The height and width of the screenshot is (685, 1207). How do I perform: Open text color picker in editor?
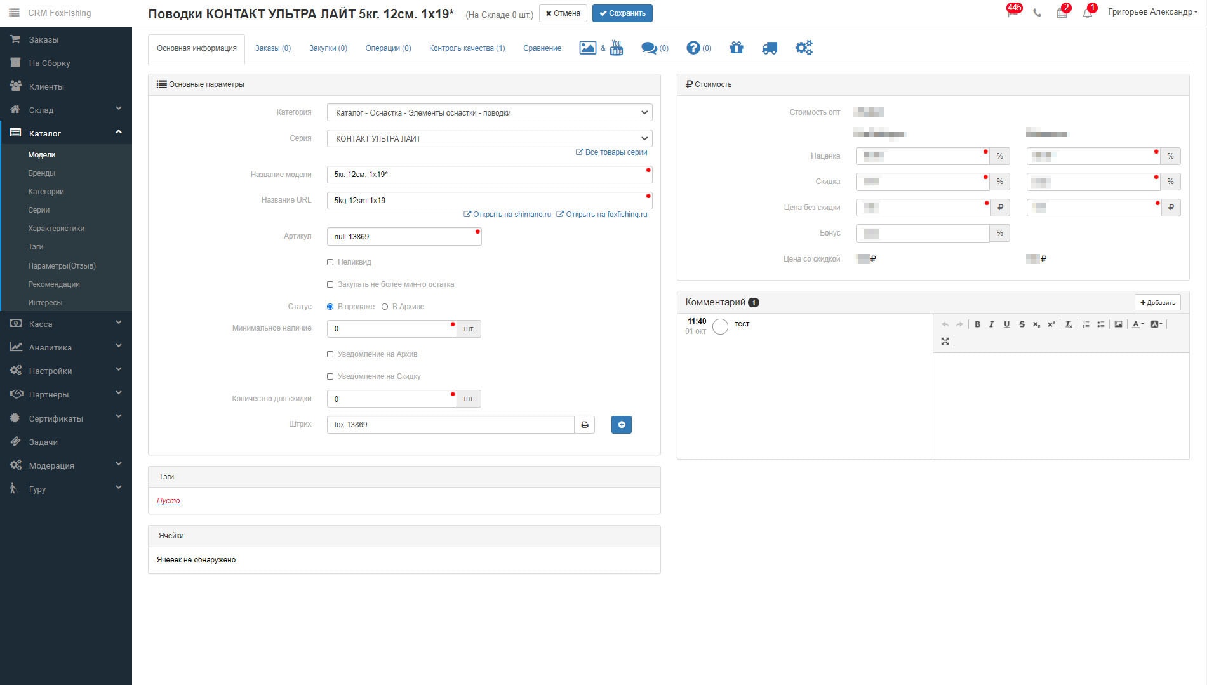click(1138, 324)
